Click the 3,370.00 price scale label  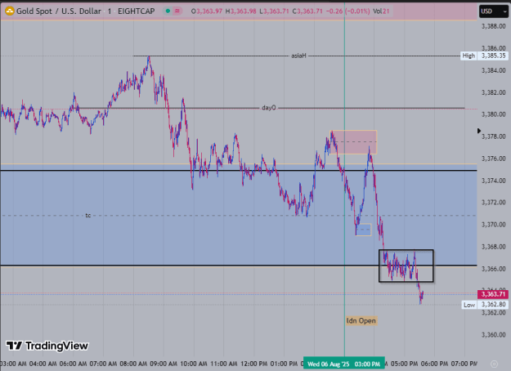point(493,225)
